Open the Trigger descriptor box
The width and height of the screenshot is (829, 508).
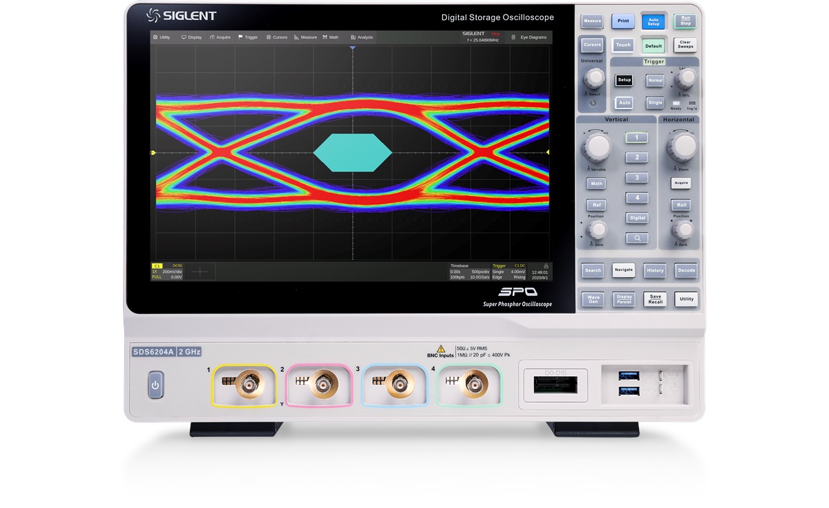pyautogui.click(x=509, y=271)
